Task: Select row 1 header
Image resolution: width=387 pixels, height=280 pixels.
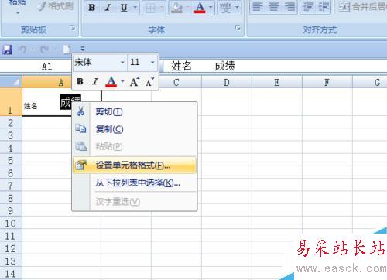Action: point(11,102)
